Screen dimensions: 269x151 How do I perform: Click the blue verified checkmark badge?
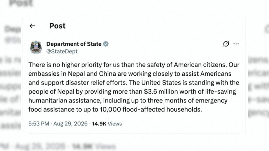[106, 44]
